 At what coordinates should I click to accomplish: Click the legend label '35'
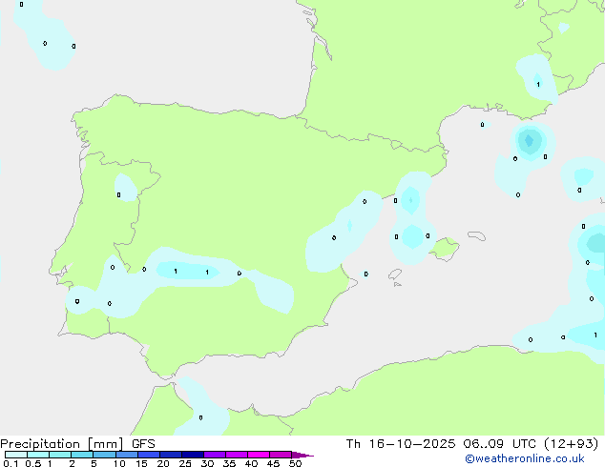229,463
